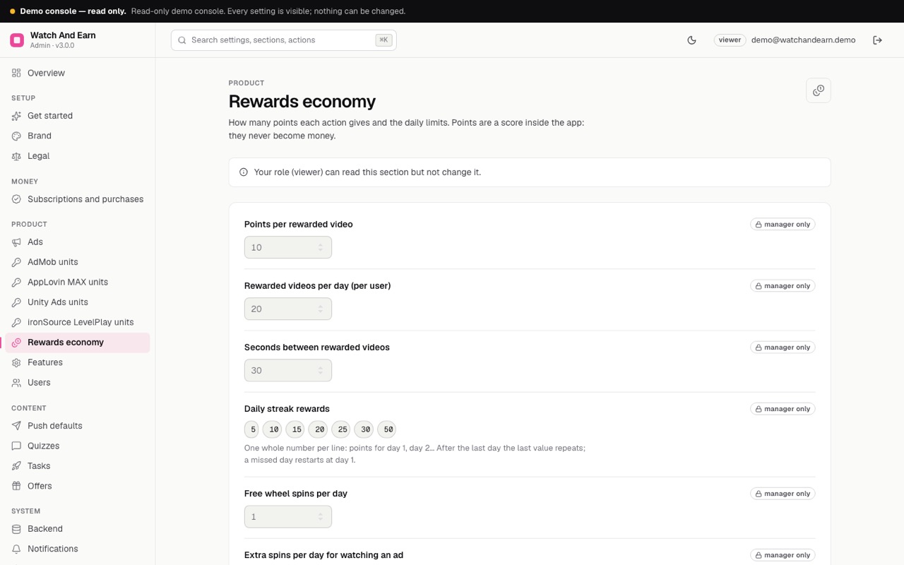Click the Users people icon
The height and width of the screenshot is (565, 904).
(16, 383)
